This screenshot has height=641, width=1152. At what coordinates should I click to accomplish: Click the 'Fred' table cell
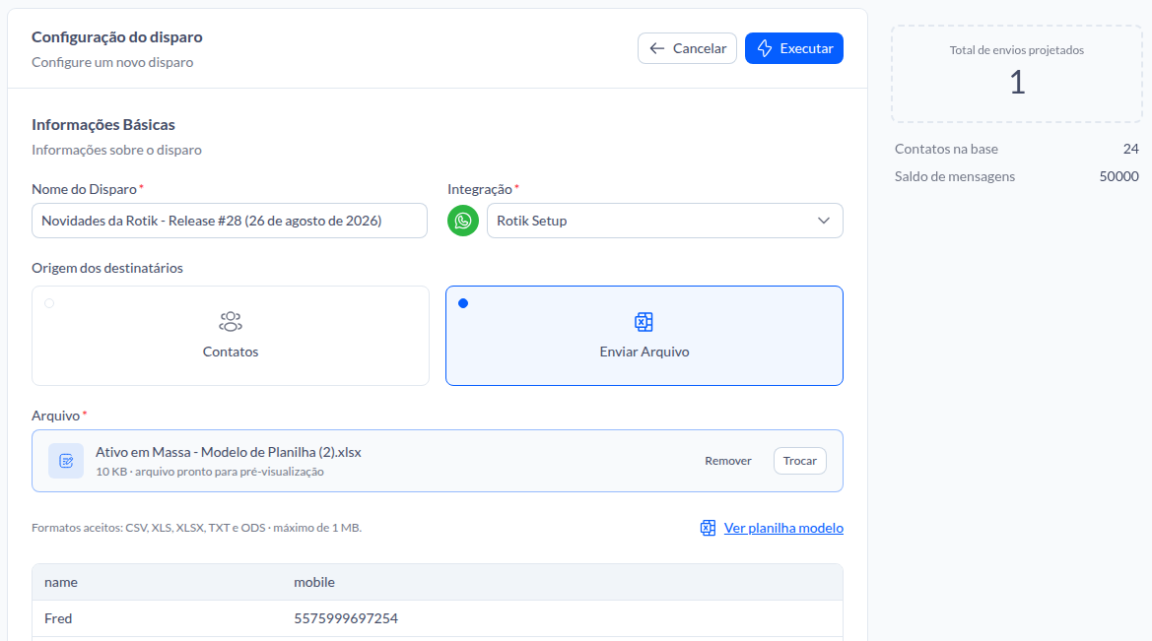[58, 618]
